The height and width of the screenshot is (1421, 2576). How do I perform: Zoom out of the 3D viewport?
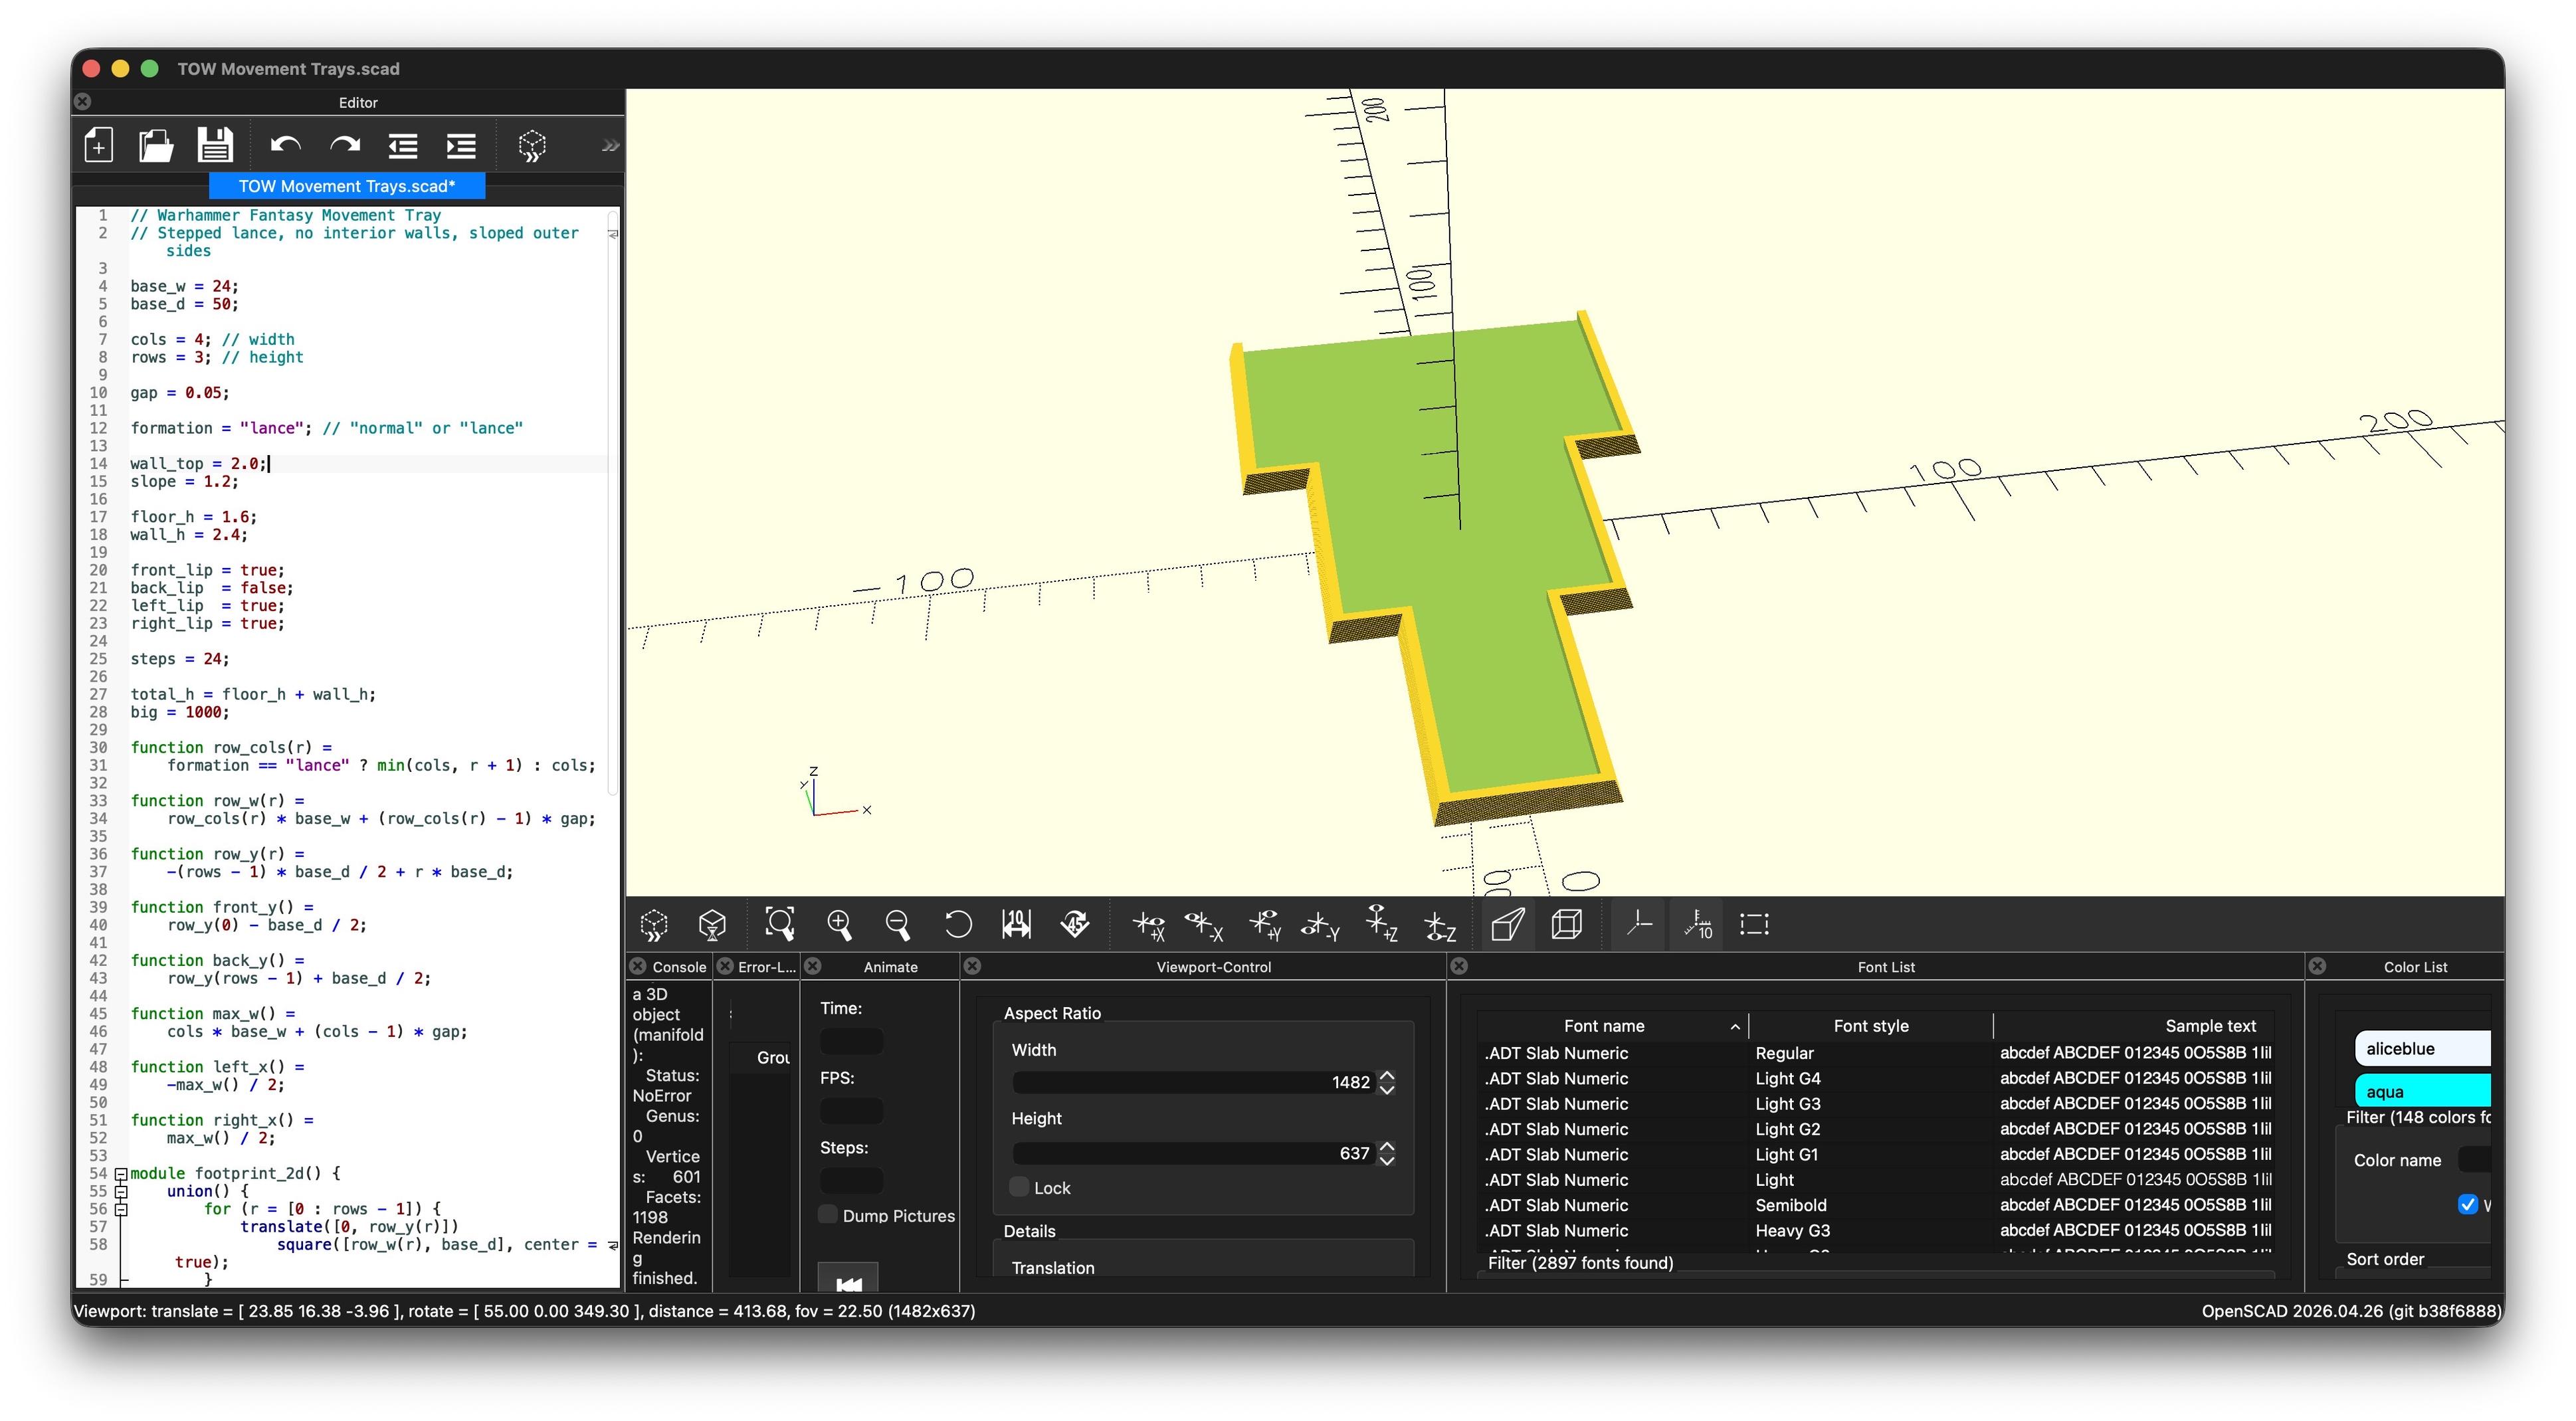898,925
